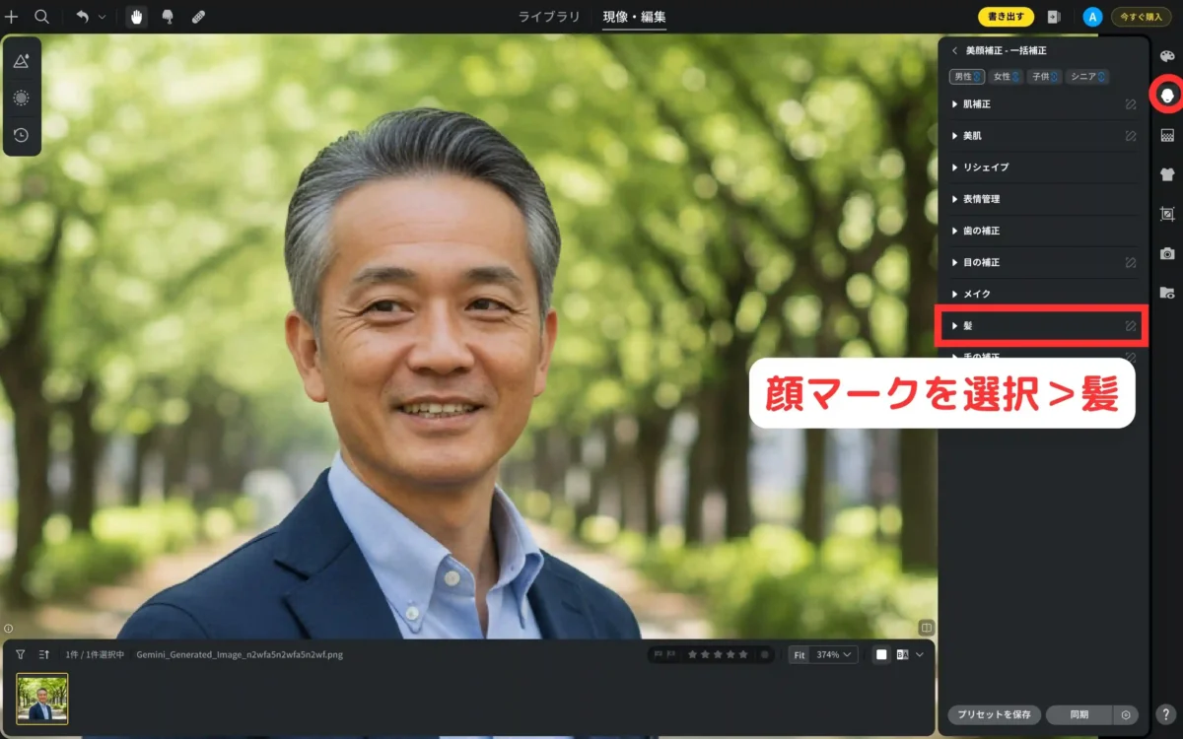Viewport: 1183px width, 739px height.
Task: Go back with the arrow beside 美顔補正 - 一括補正
Action: [954, 50]
